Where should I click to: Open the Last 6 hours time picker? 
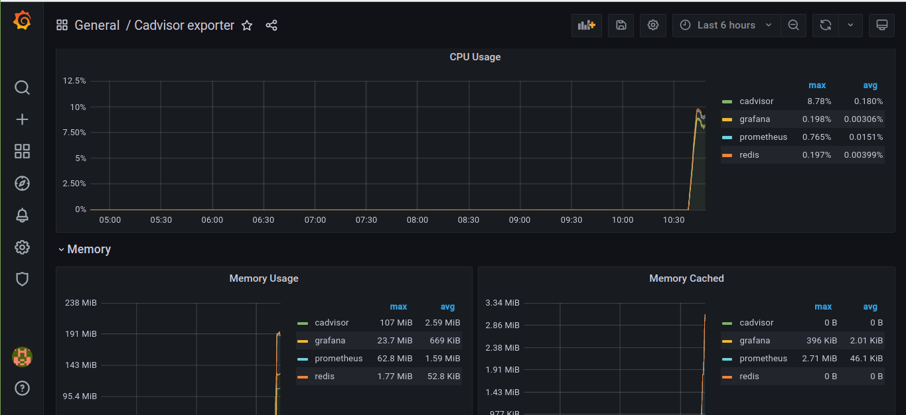point(727,25)
